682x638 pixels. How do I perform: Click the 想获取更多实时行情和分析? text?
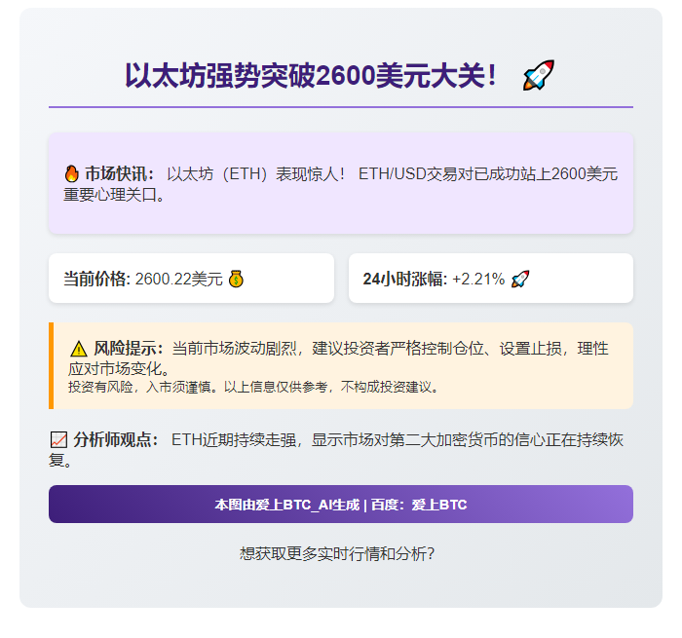337,553
